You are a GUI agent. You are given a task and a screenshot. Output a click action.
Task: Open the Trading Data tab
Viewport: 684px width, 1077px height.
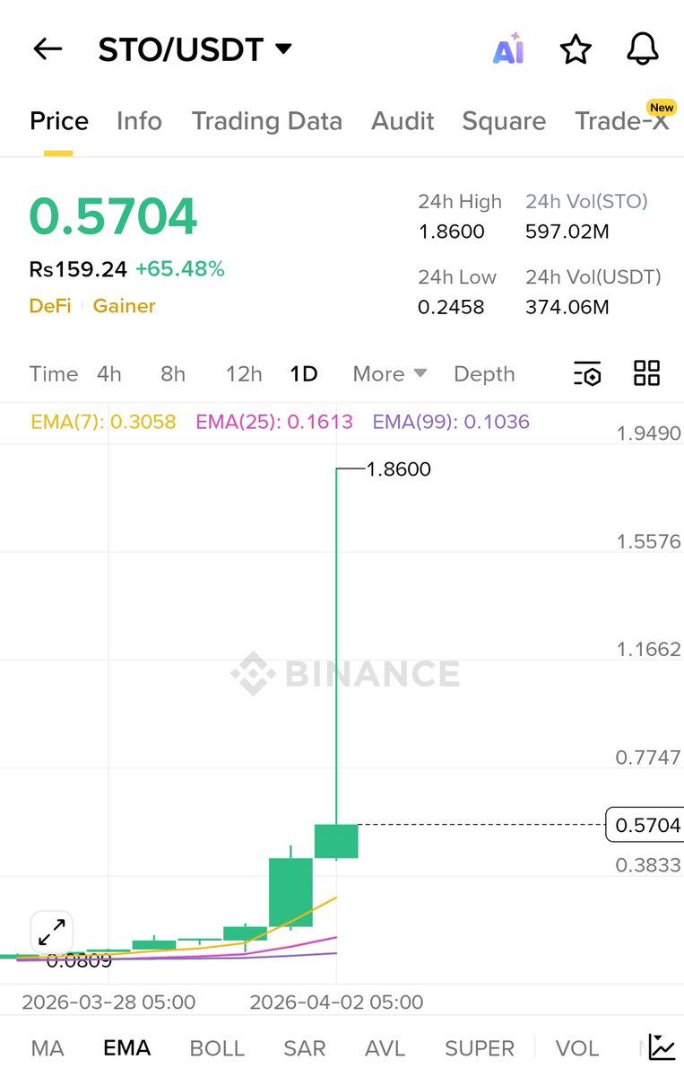(x=267, y=121)
